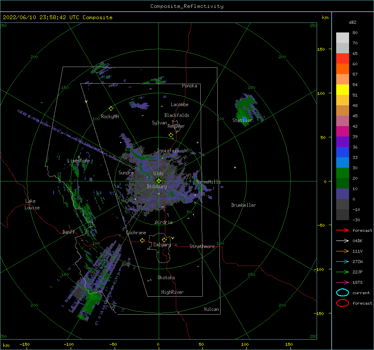The height and width of the screenshot is (350, 374).
Task: Pick the blue 36 dBZ color swatch
Action: pyautogui.click(x=342, y=152)
